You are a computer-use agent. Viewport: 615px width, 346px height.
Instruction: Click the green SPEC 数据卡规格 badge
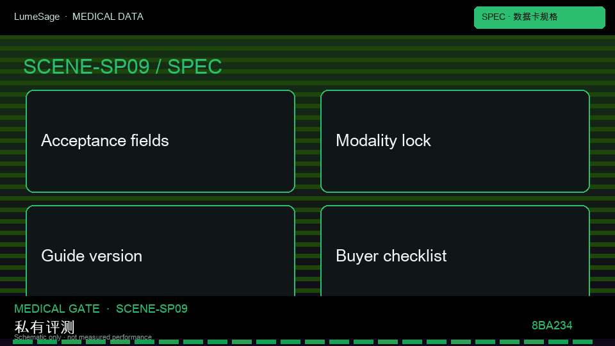point(539,17)
